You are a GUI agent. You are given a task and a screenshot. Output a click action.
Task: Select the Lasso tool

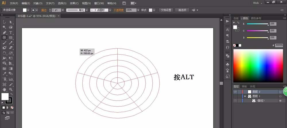point(11,27)
